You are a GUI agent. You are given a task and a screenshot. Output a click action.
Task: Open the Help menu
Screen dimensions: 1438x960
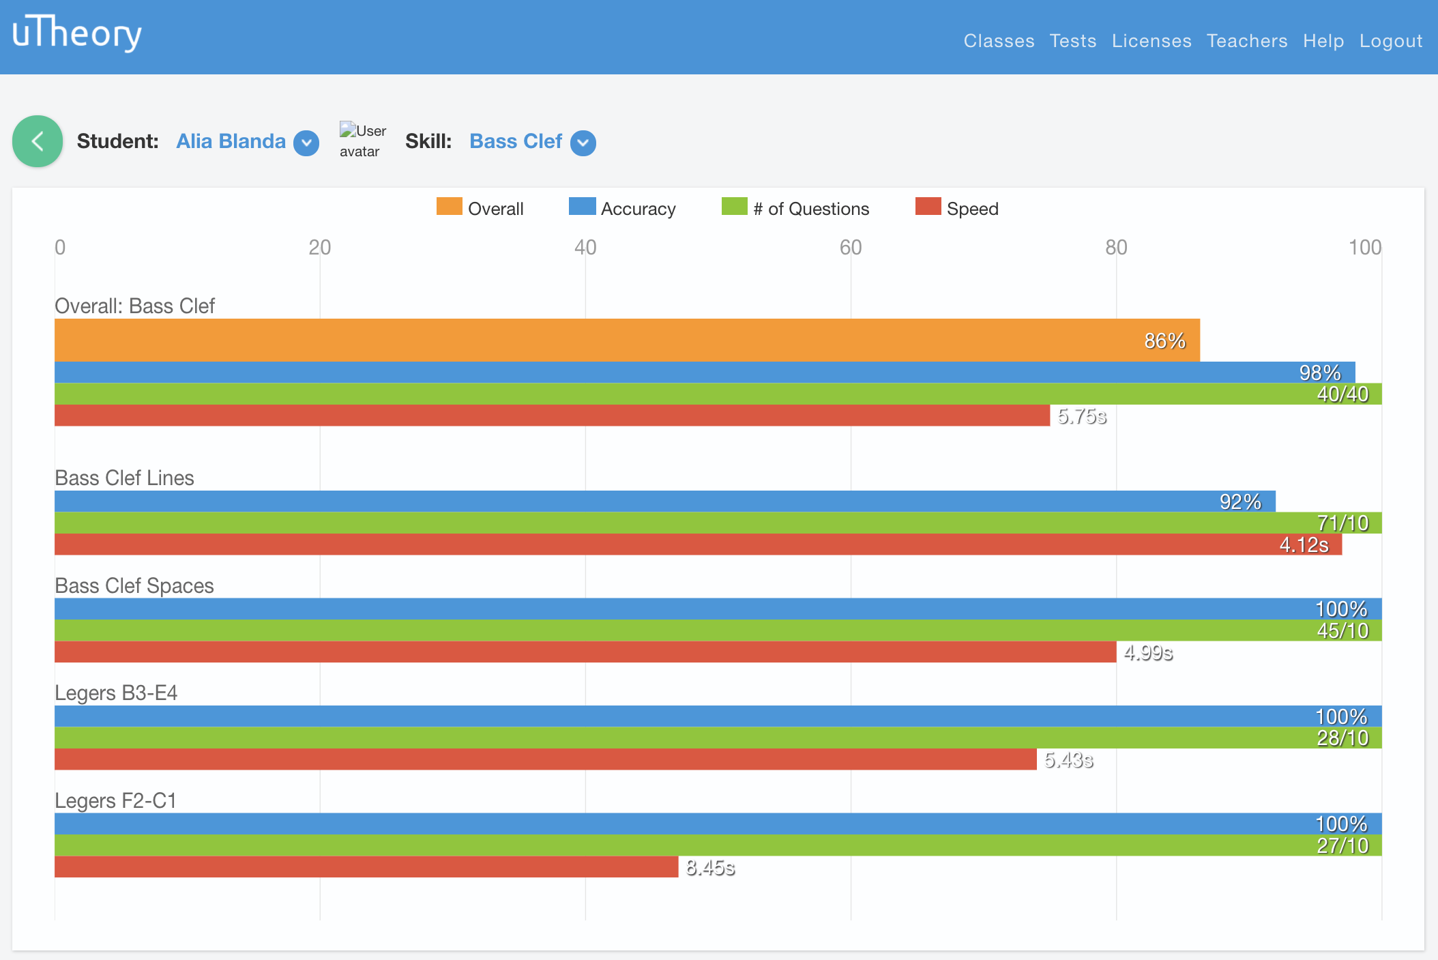(1323, 41)
